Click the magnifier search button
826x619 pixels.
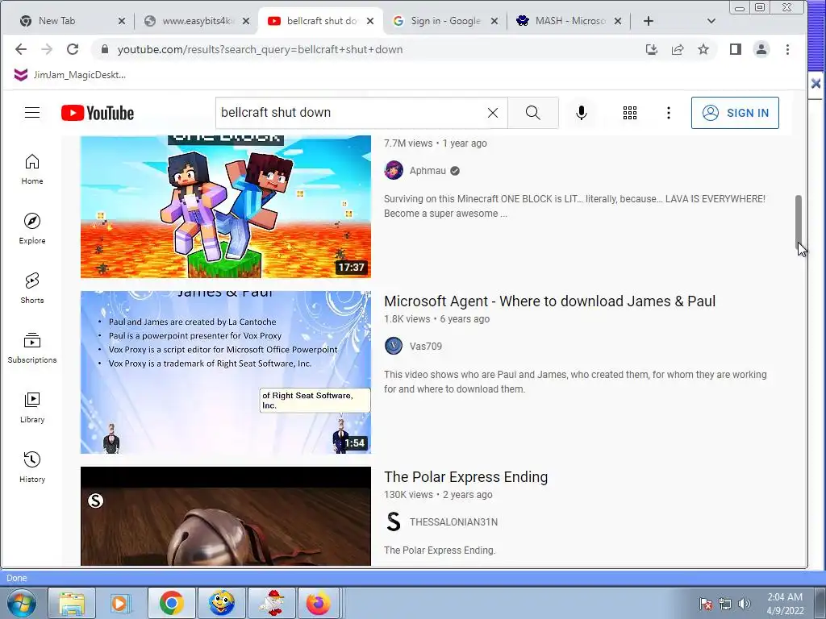click(x=532, y=113)
